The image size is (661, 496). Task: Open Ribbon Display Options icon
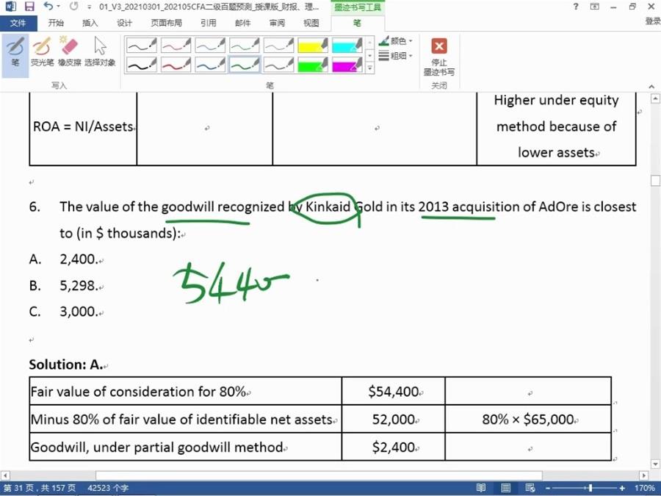coord(594,7)
